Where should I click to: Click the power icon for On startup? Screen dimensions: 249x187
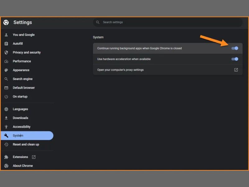[x=6, y=97]
